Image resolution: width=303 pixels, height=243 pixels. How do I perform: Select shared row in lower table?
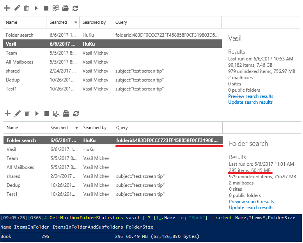113,176
